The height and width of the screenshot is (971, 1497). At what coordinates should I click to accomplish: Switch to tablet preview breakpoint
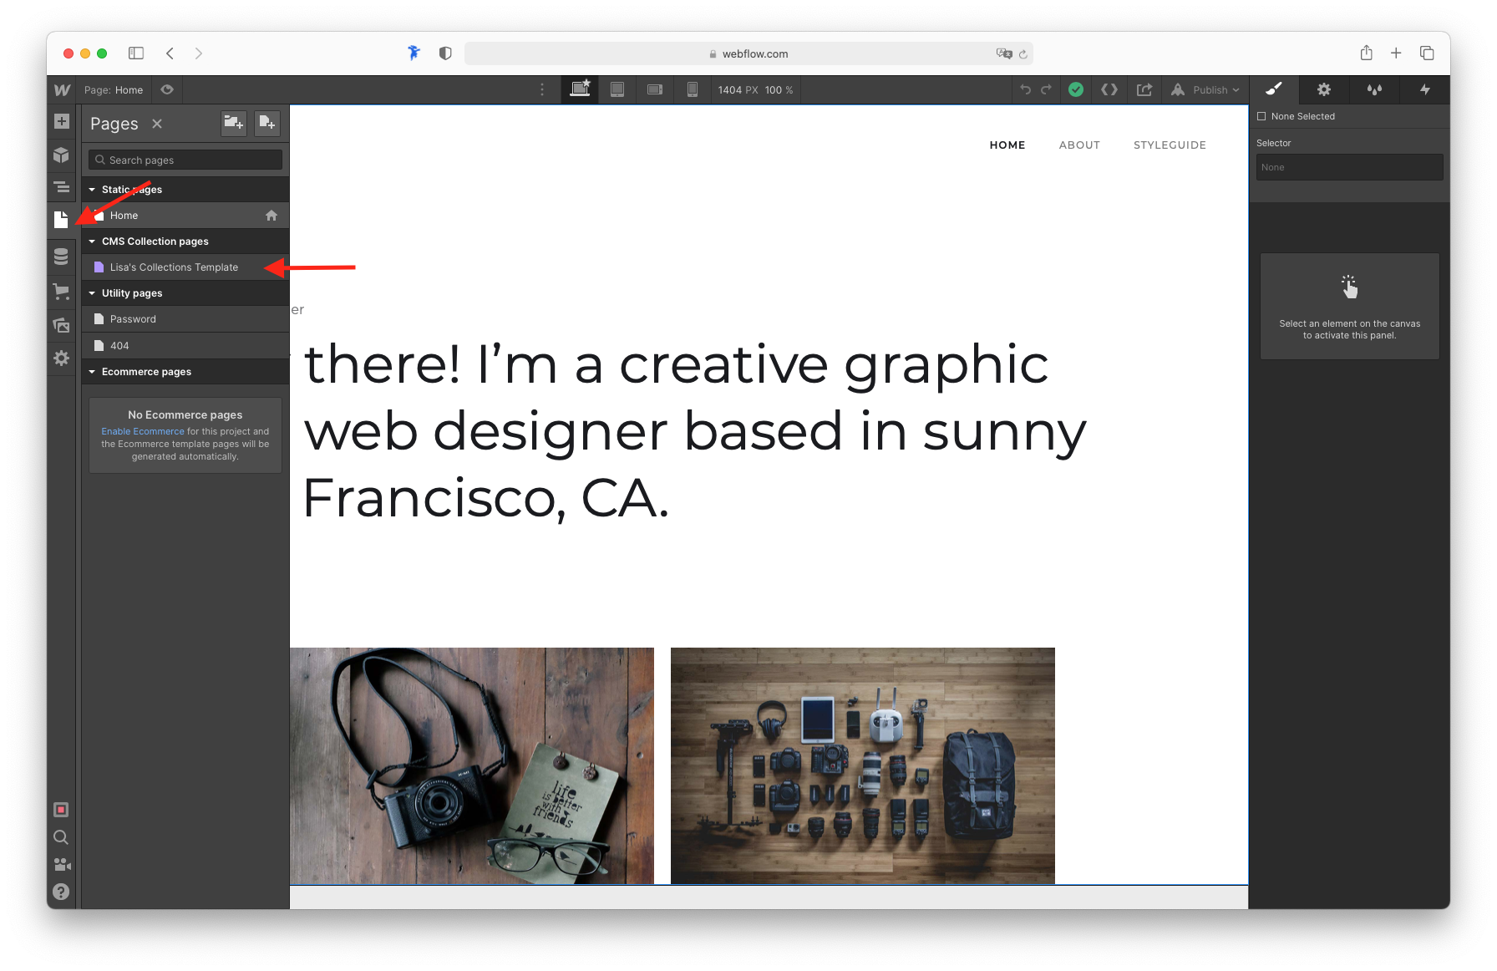coord(618,89)
